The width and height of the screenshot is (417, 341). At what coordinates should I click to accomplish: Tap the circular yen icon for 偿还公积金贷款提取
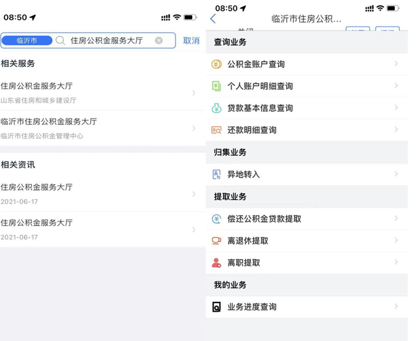[x=216, y=219]
